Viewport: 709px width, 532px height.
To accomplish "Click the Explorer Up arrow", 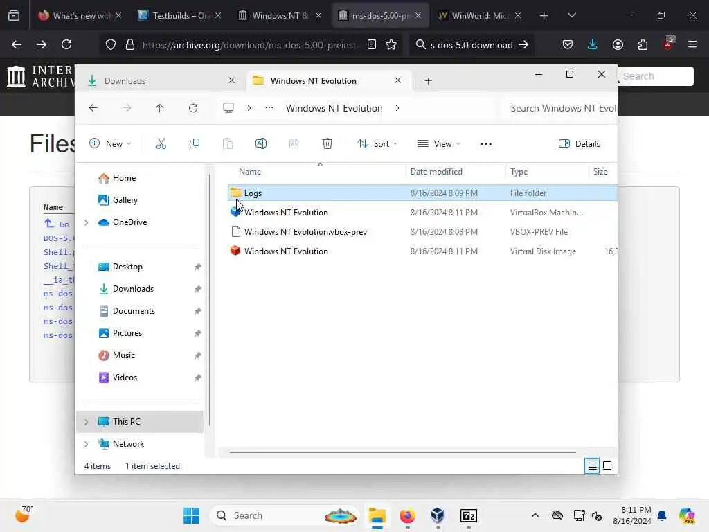I will 160,108.
